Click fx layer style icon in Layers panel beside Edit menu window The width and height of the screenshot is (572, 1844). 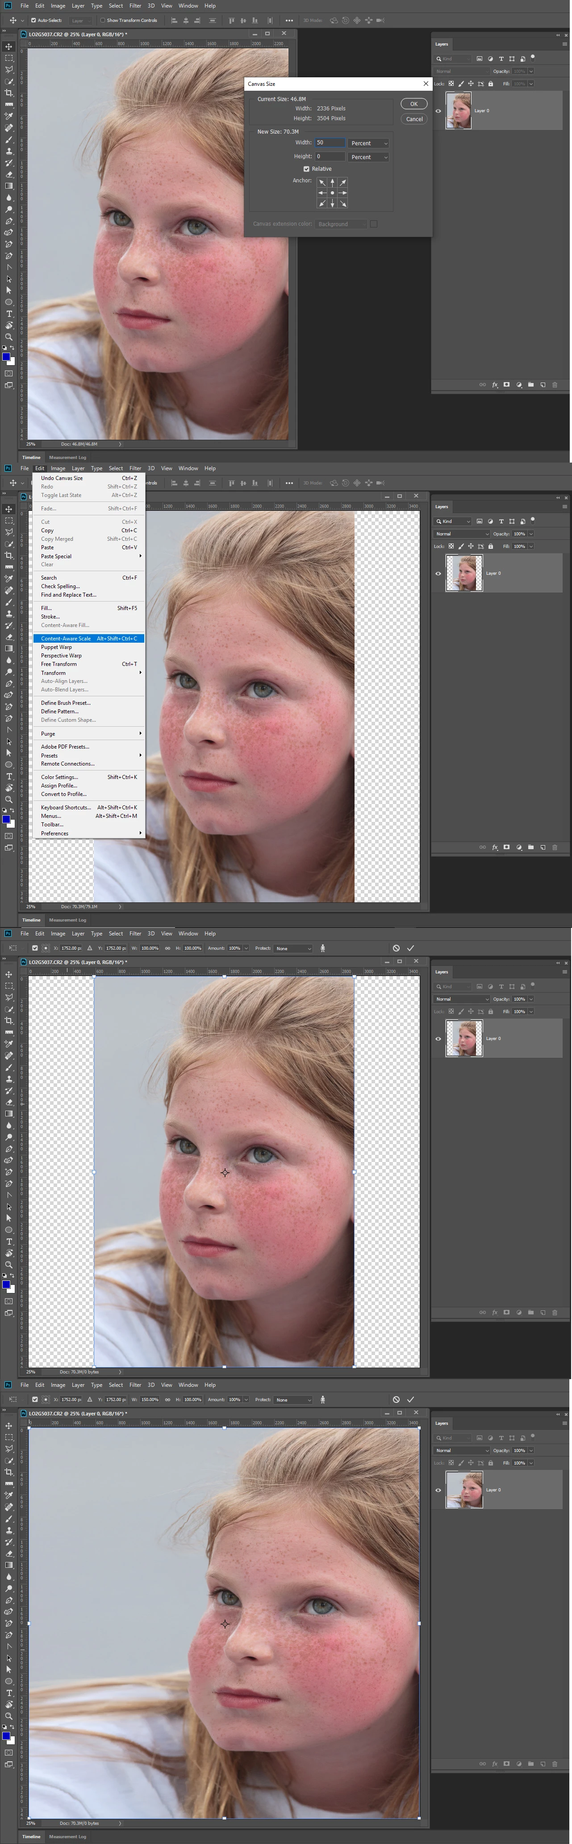pyautogui.click(x=495, y=847)
